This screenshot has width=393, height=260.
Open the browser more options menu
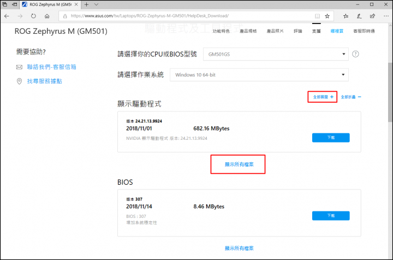[386, 16]
